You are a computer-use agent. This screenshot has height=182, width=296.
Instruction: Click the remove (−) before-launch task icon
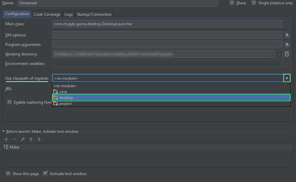(14, 139)
